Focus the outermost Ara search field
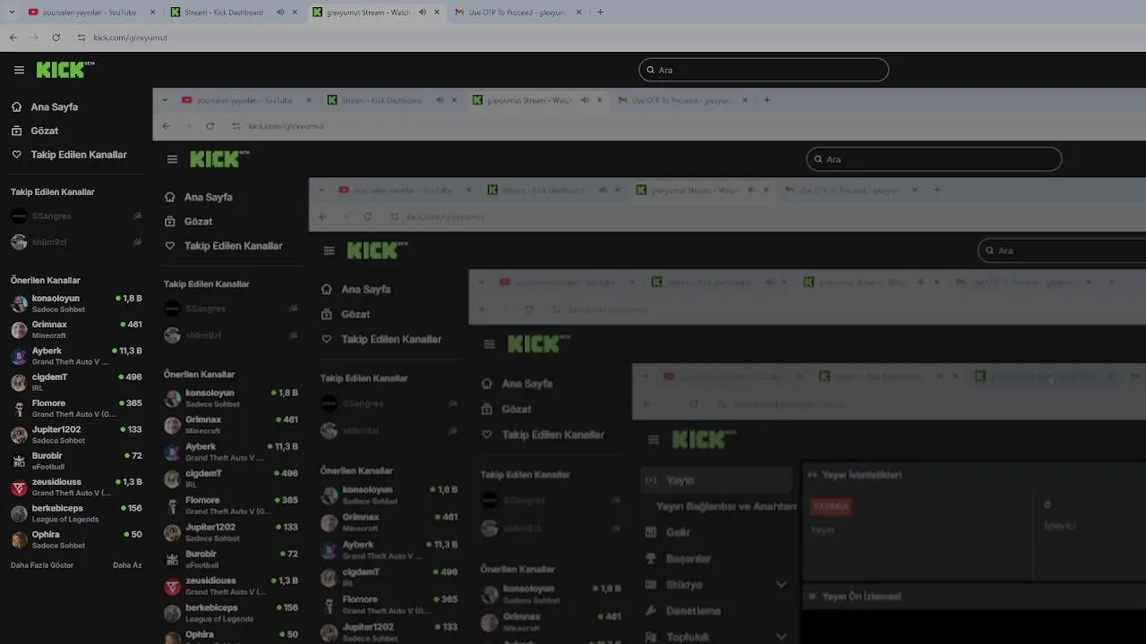 pos(764,70)
